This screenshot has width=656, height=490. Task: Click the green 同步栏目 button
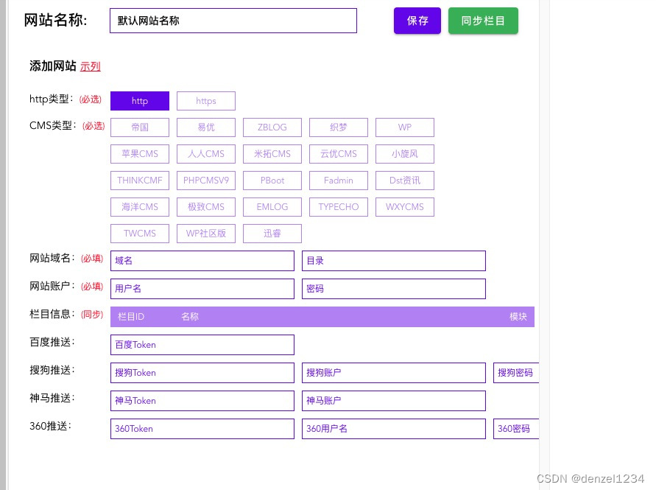483,21
